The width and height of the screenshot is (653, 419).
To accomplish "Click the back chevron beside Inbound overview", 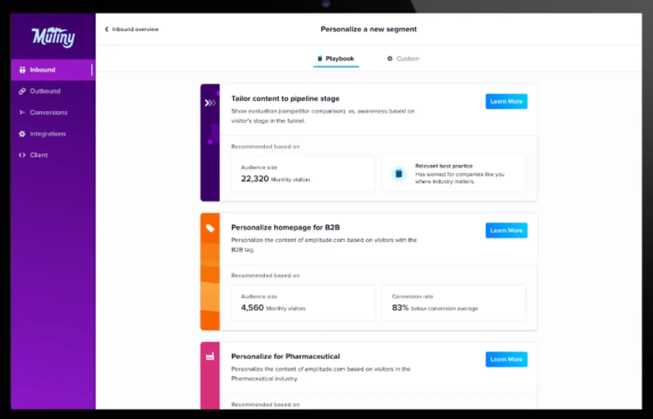I will point(107,29).
